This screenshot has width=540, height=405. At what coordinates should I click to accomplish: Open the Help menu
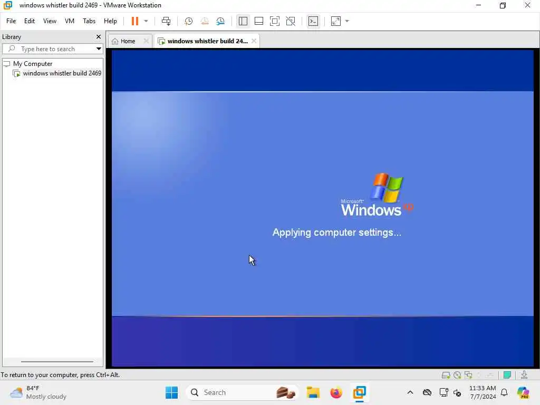click(x=110, y=21)
